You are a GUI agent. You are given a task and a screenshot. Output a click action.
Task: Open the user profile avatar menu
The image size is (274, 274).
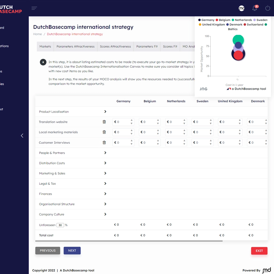click(x=242, y=8)
